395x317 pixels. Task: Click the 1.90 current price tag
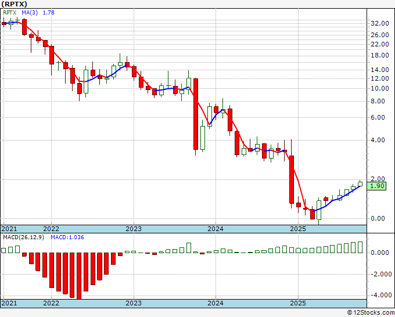pyautogui.click(x=377, y=186)
